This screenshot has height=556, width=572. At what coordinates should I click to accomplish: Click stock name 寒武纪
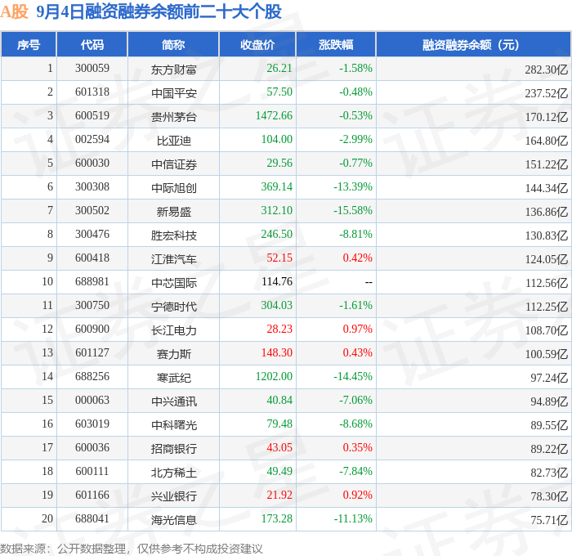pyautogui.click(x=173, y=378)
